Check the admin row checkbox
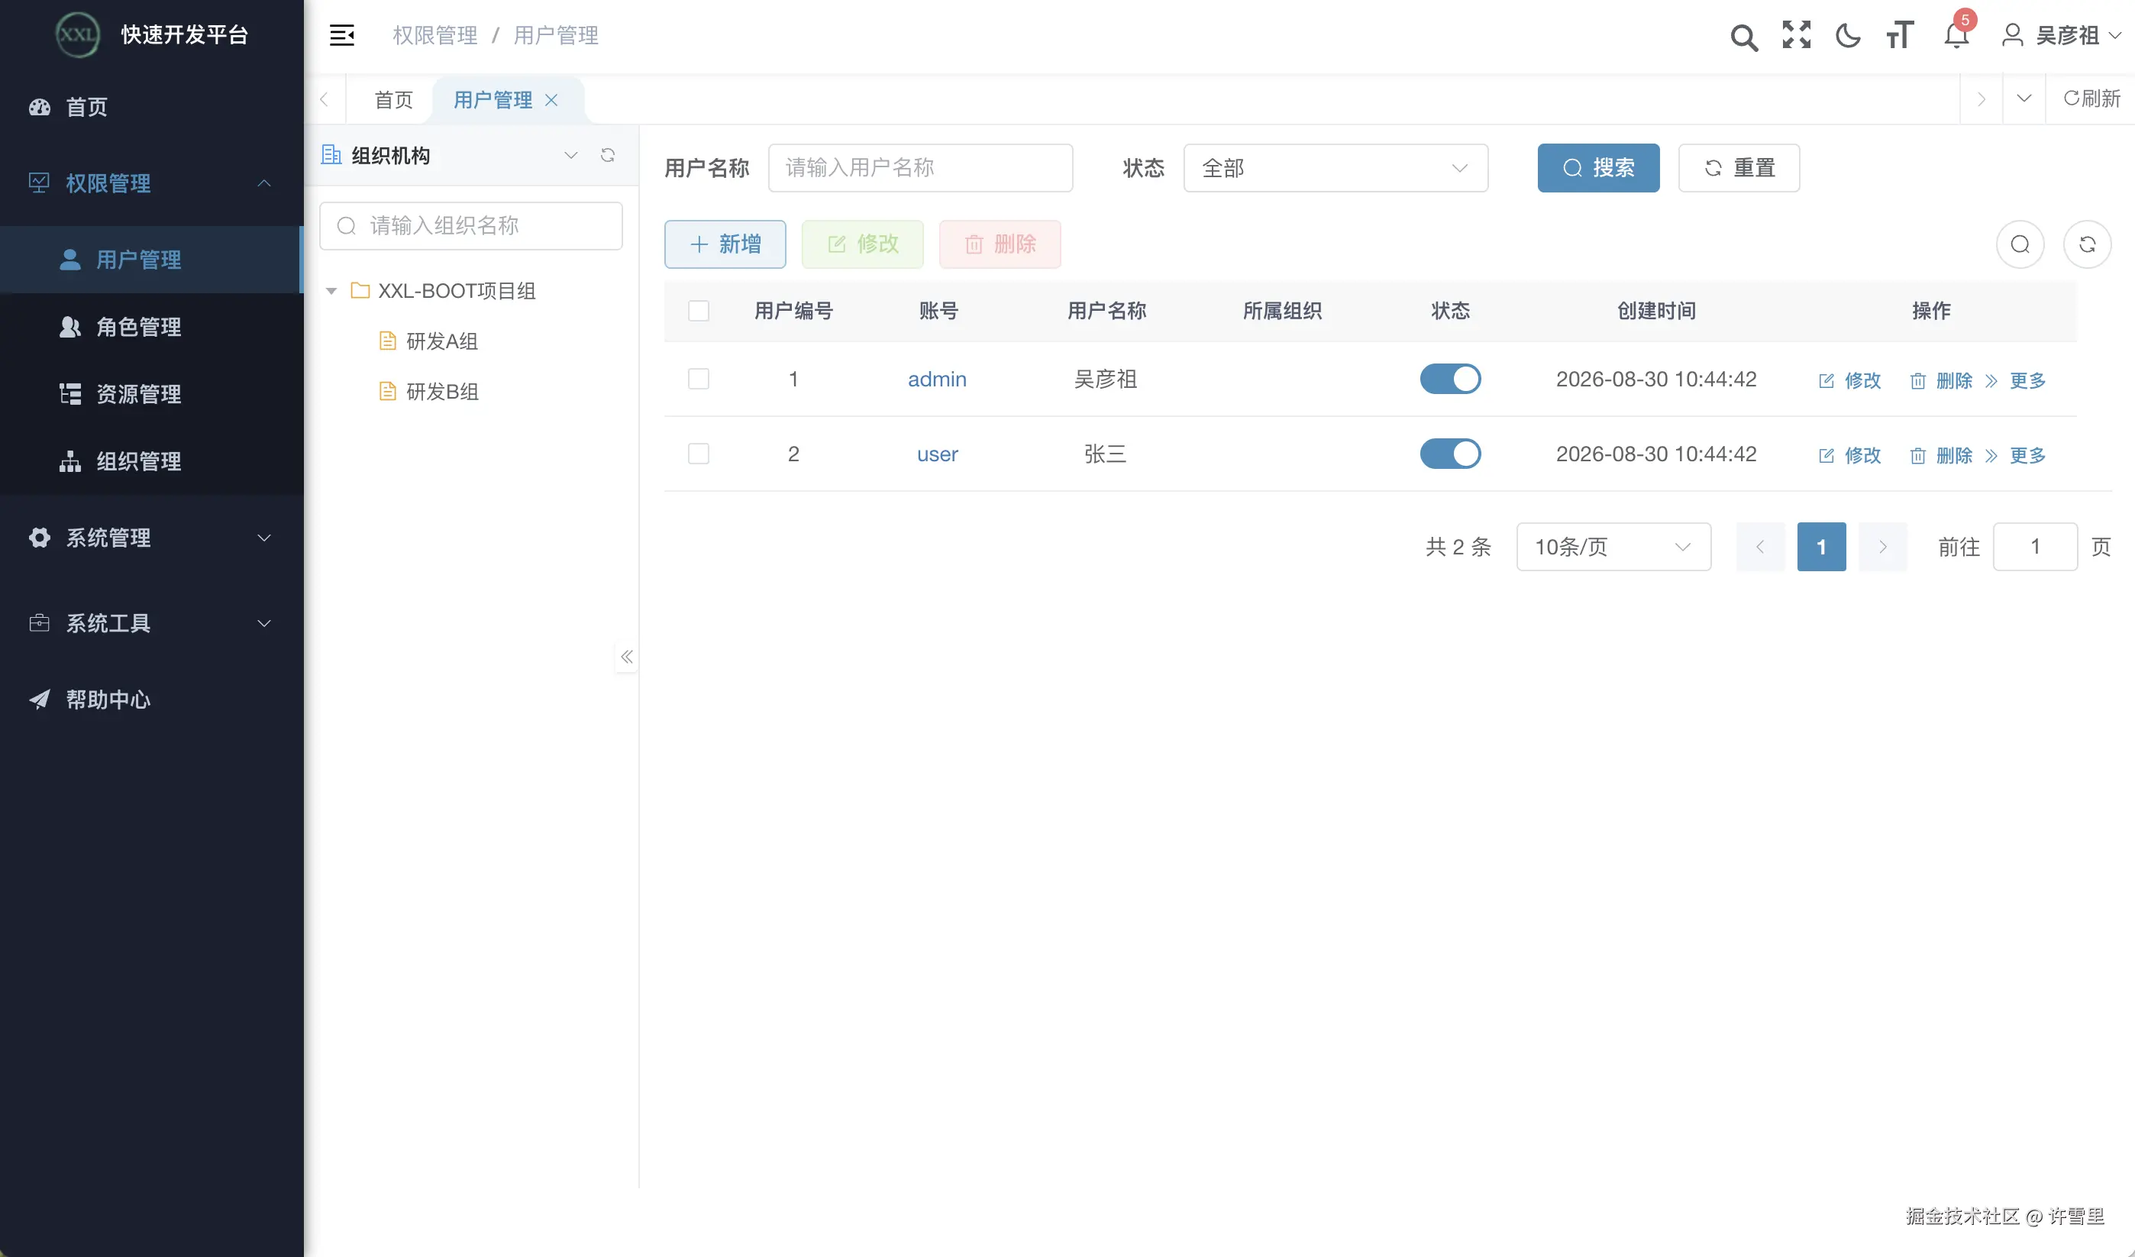Image resolution: width=2135 pixels, height=1257 pixels. pyautogui.click(x=698, y=379)
